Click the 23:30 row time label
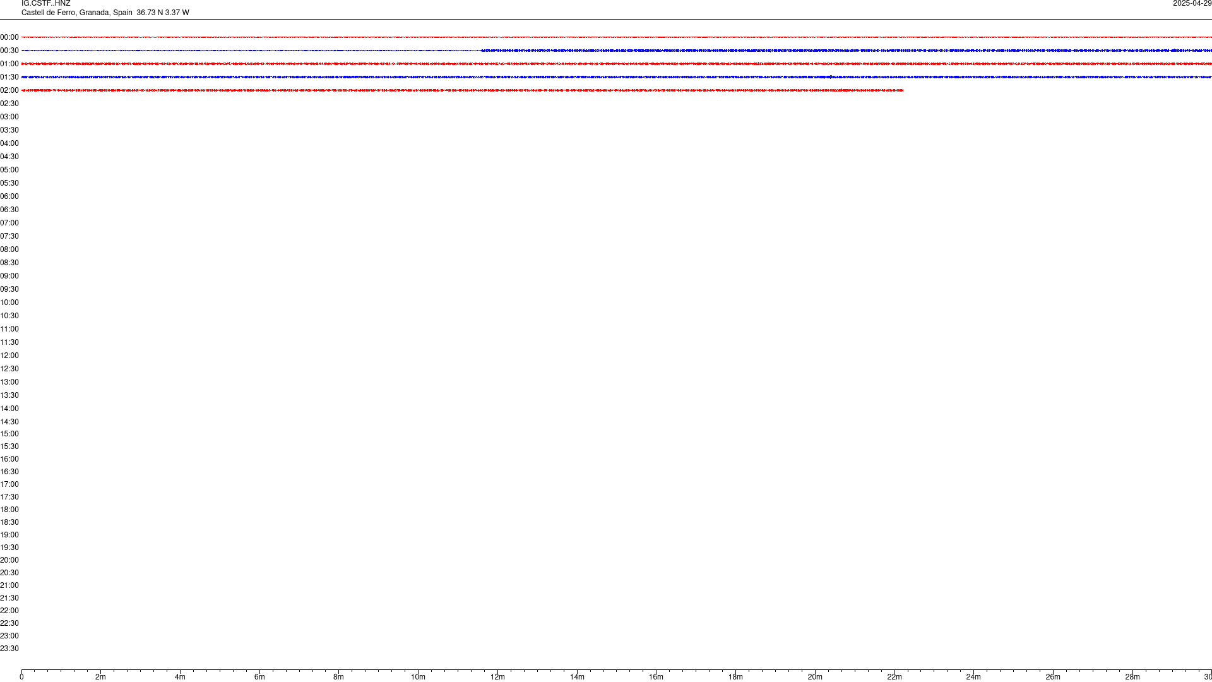 9,649
